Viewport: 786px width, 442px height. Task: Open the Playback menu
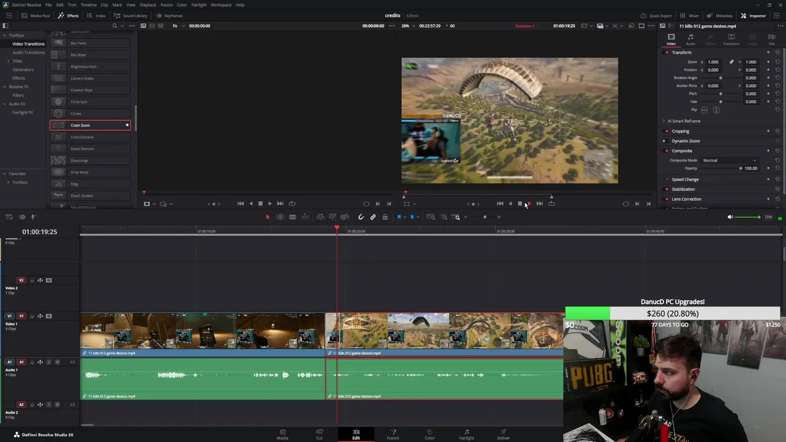tap(148, 5)
